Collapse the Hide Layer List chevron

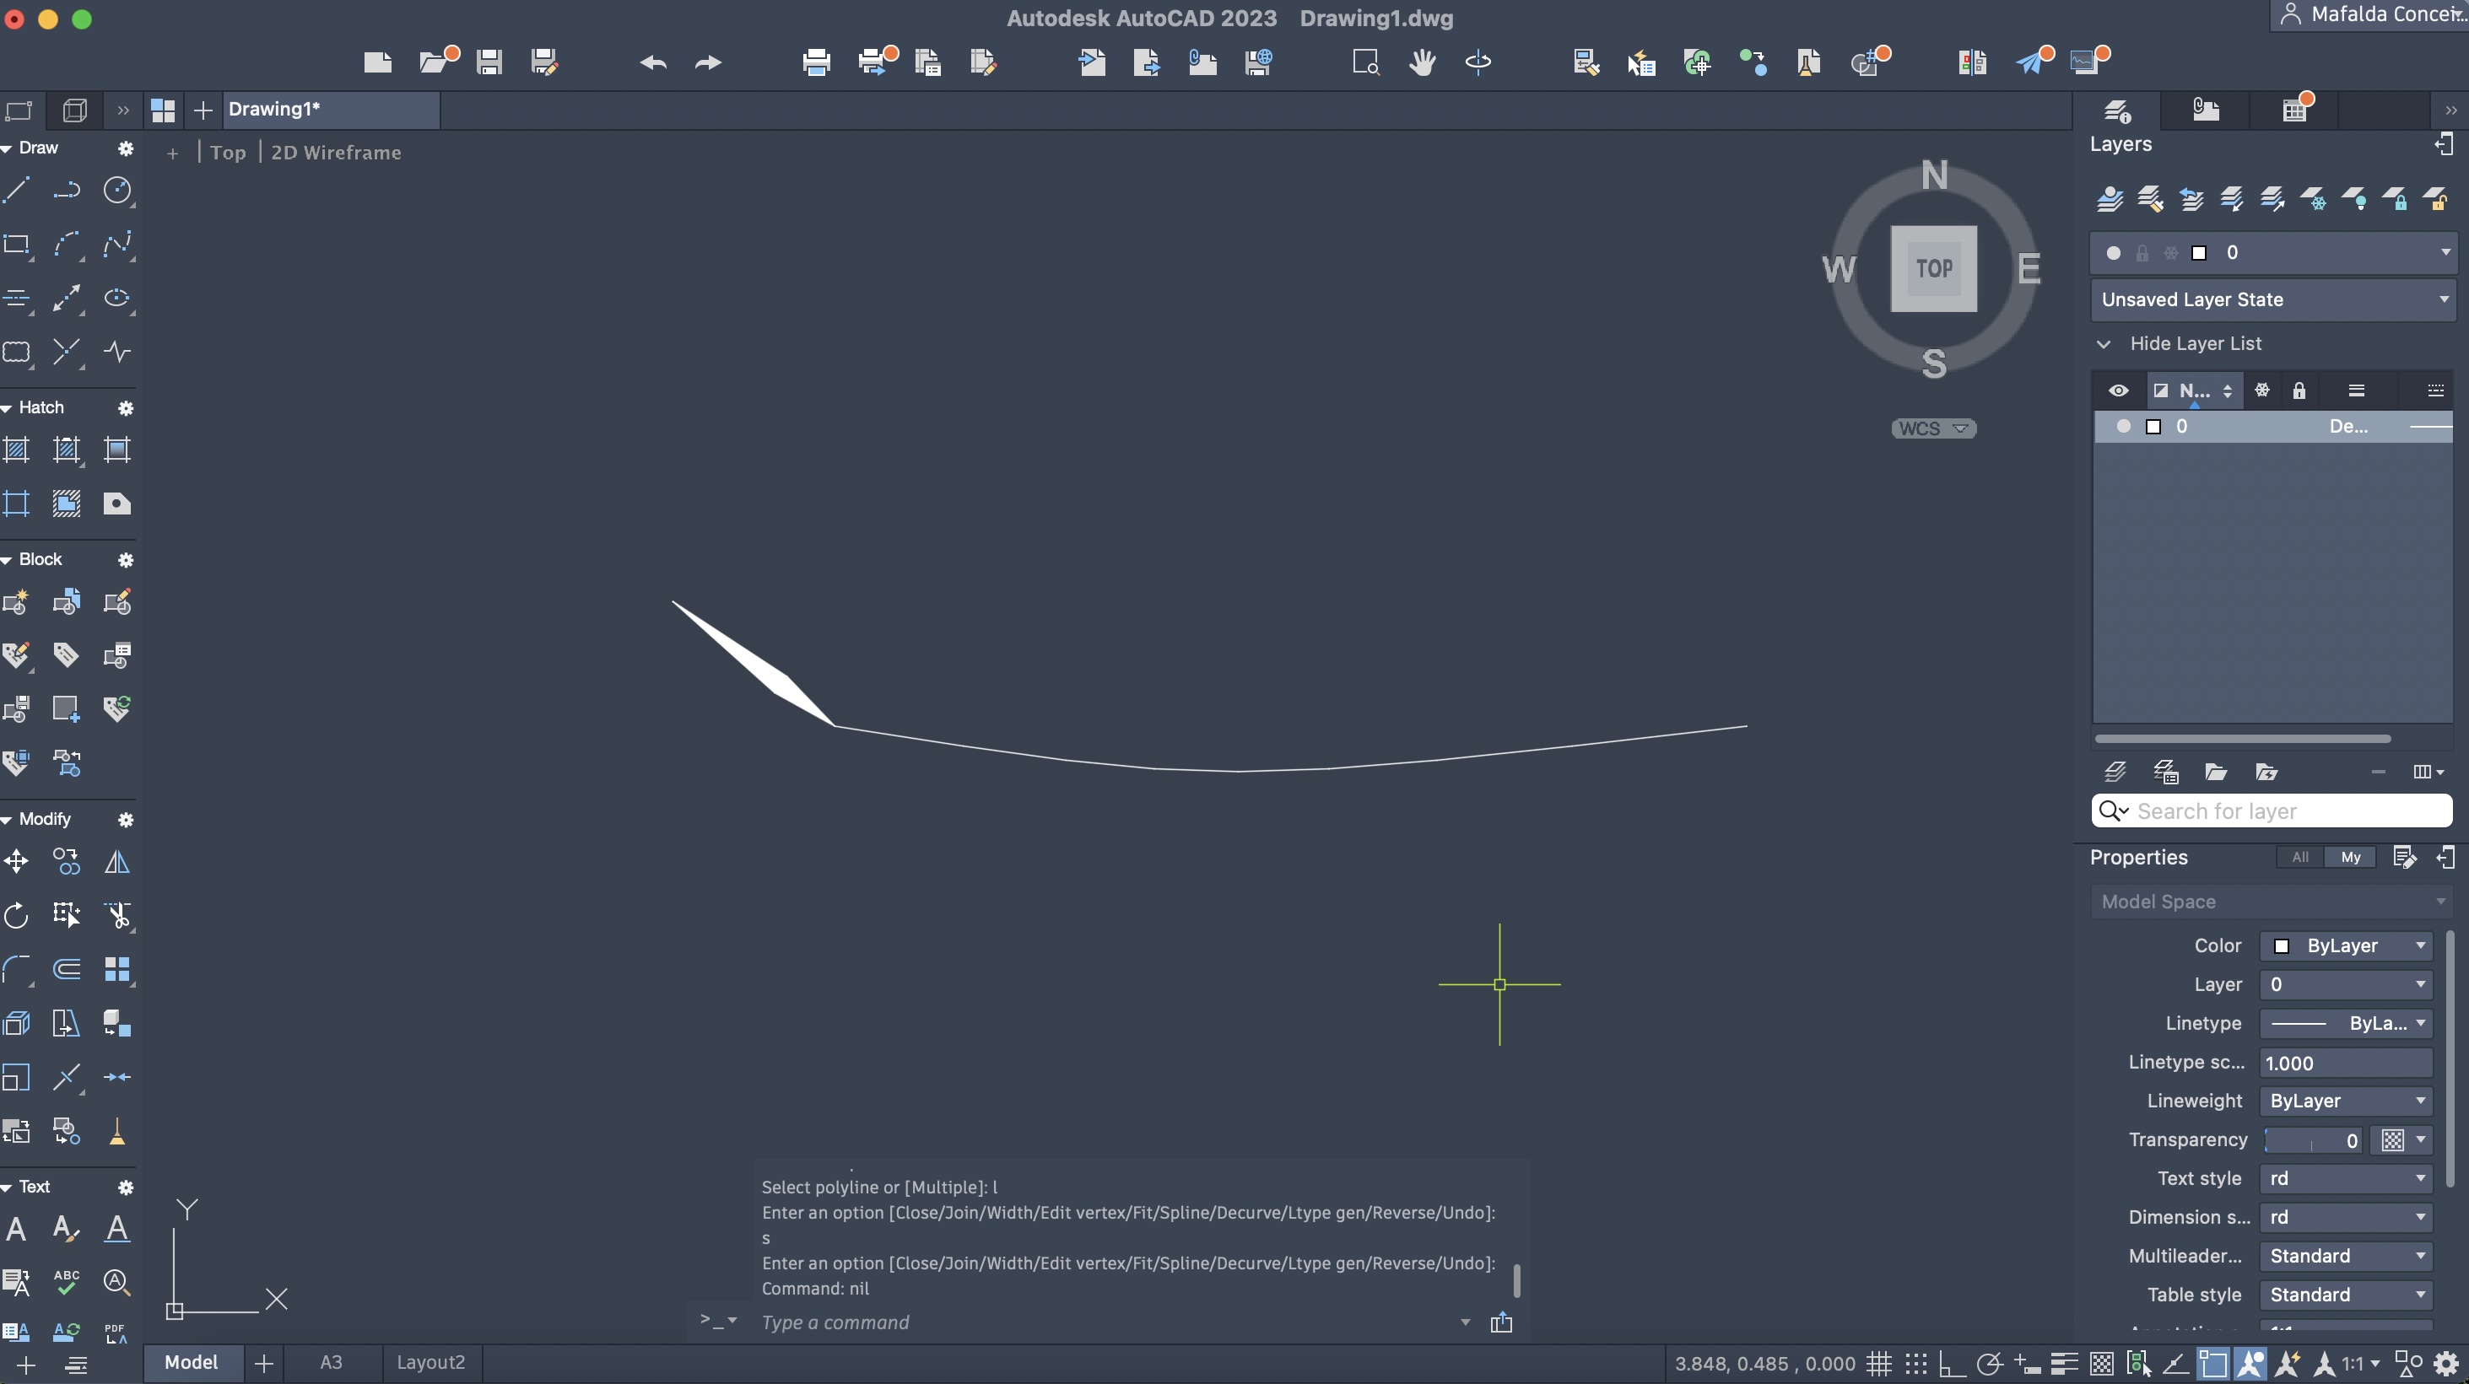2104,344
